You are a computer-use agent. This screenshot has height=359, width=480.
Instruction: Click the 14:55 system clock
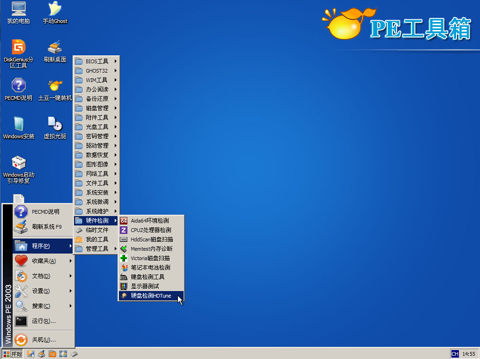469,354
